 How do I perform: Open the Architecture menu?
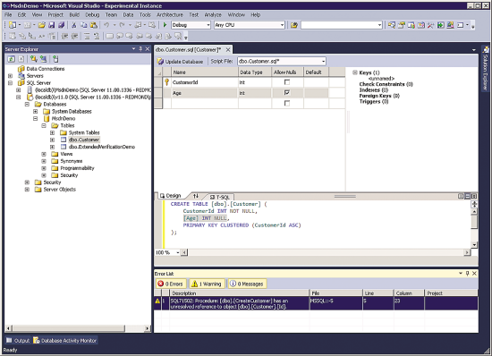(170, 14)
